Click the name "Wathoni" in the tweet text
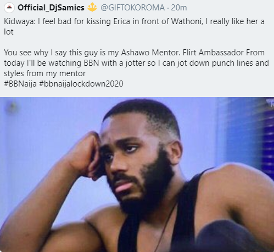 point(187,21)
